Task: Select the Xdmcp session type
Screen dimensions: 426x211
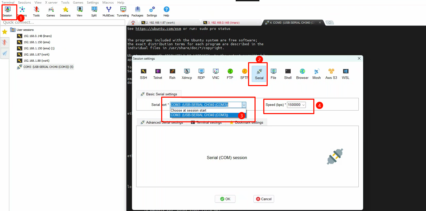Action: tap(187, 74)
